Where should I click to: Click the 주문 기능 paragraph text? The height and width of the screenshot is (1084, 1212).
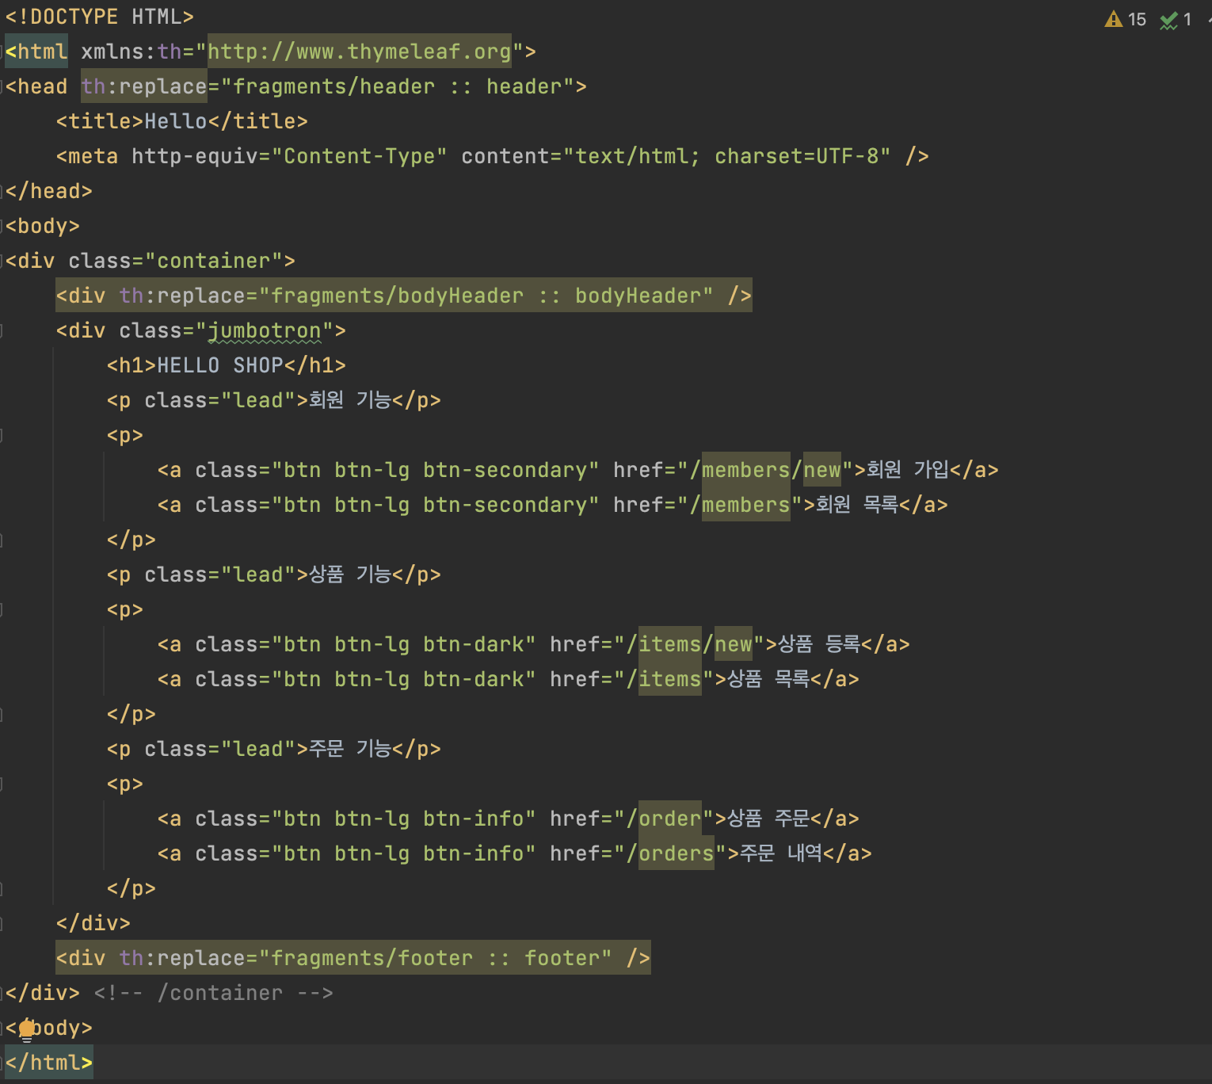pyautogui.click(x=350, y=749)
